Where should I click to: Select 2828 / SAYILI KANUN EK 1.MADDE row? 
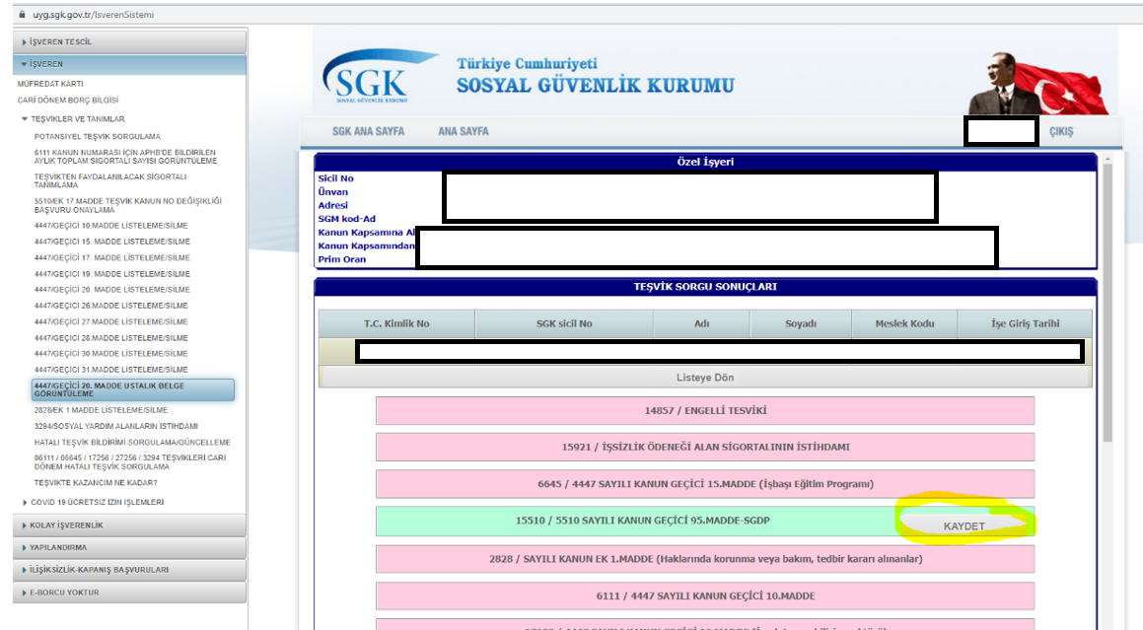click(705, 559)
